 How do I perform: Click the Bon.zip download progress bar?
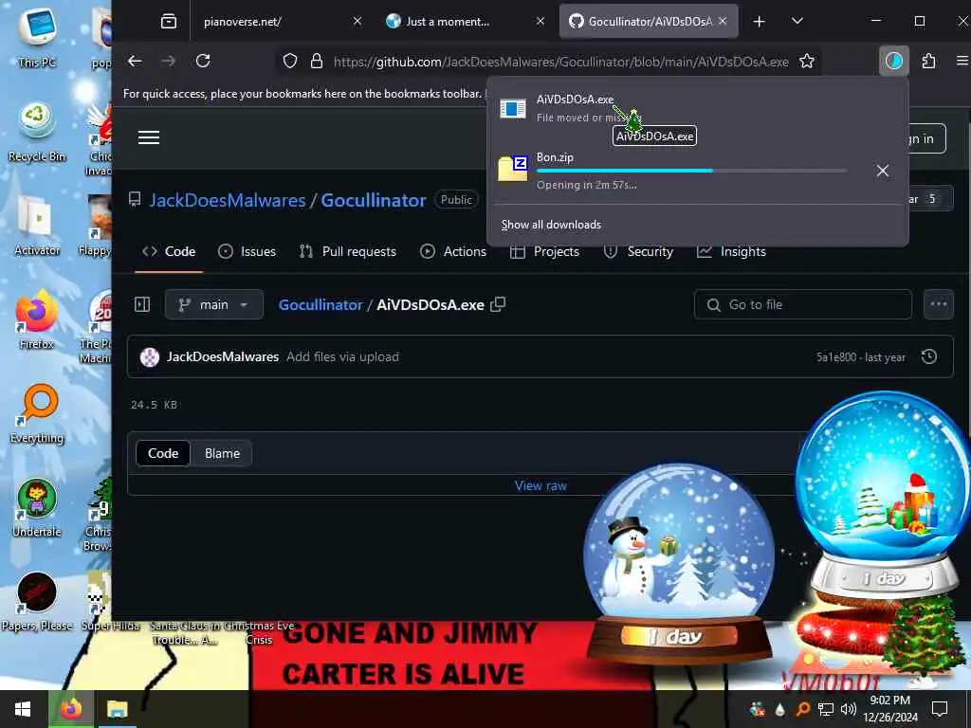tap(691, 171)
